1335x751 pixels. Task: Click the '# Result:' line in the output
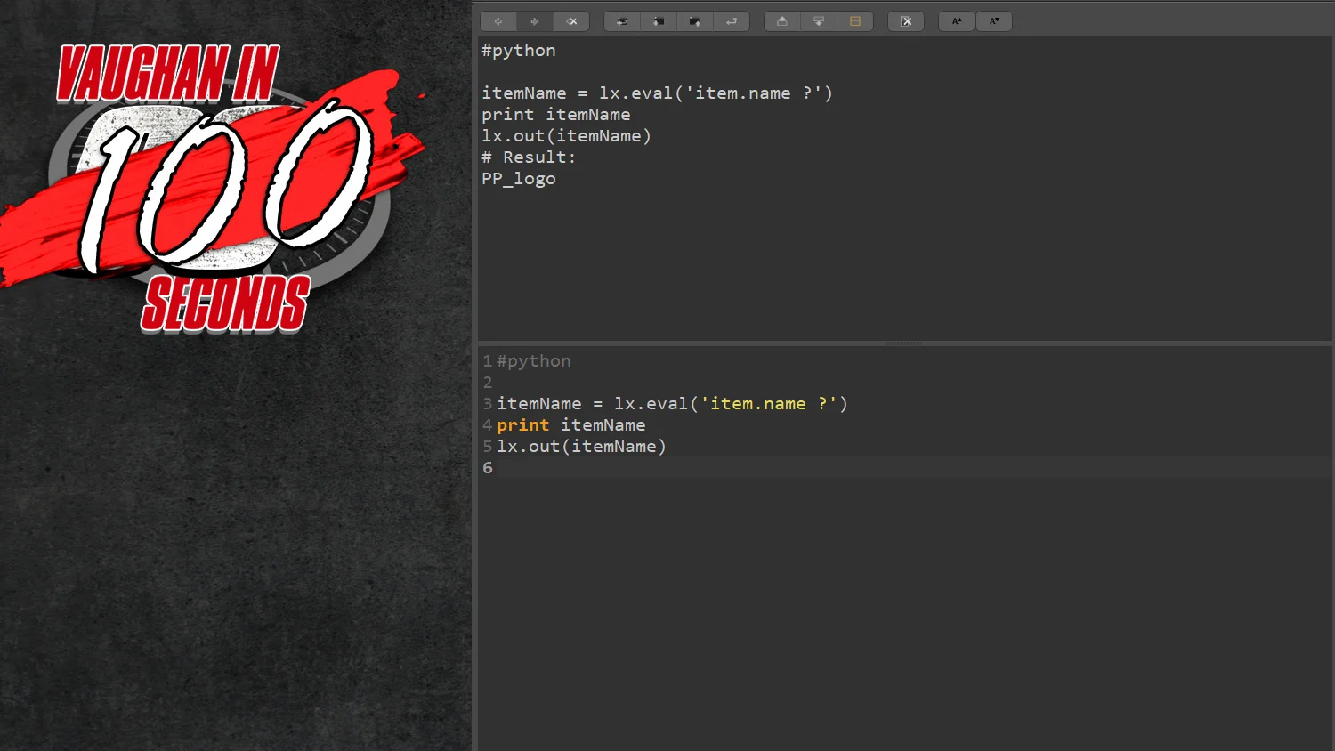tap(529, 157)
